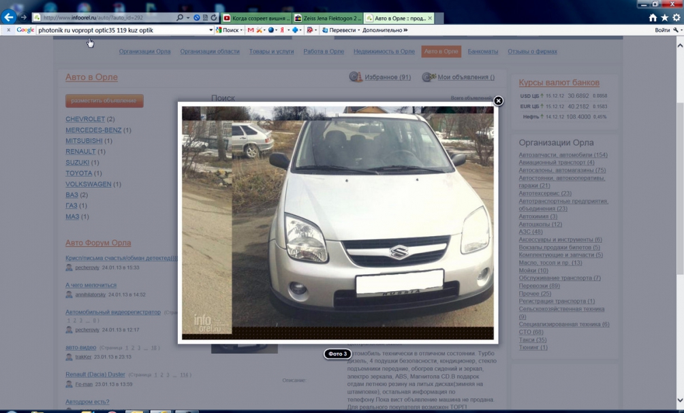
Task: Click the разместить объявление button
Action: click(104, 101)
